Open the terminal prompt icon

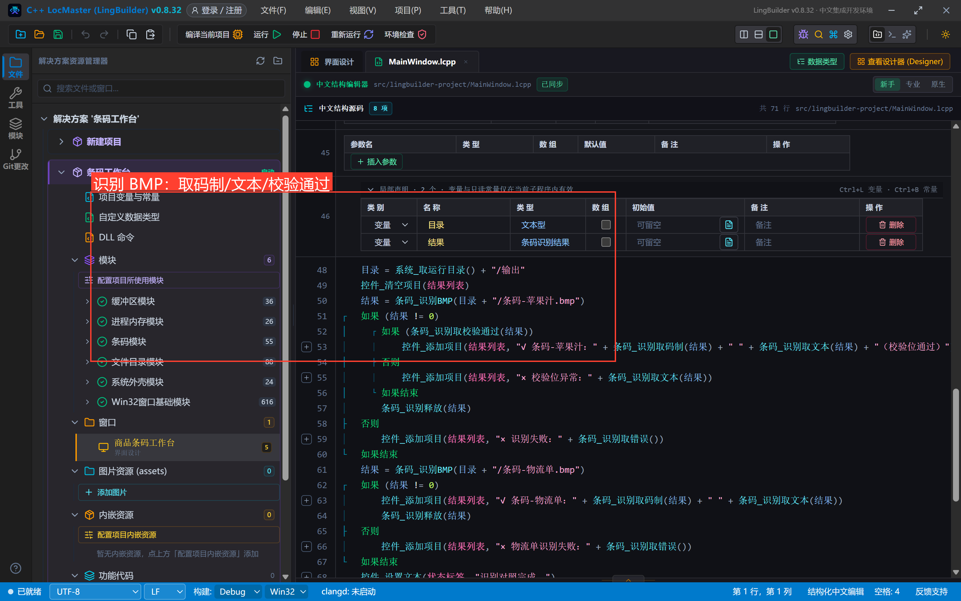892,35
